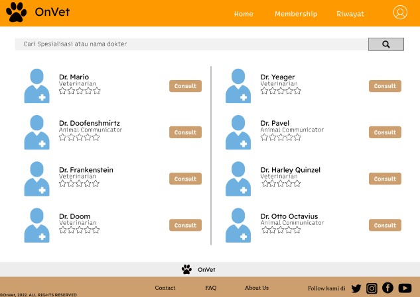The width and height of the screenshot is (420, 297).
Task: Open Contact link in footer
Action: coord(165,288)
